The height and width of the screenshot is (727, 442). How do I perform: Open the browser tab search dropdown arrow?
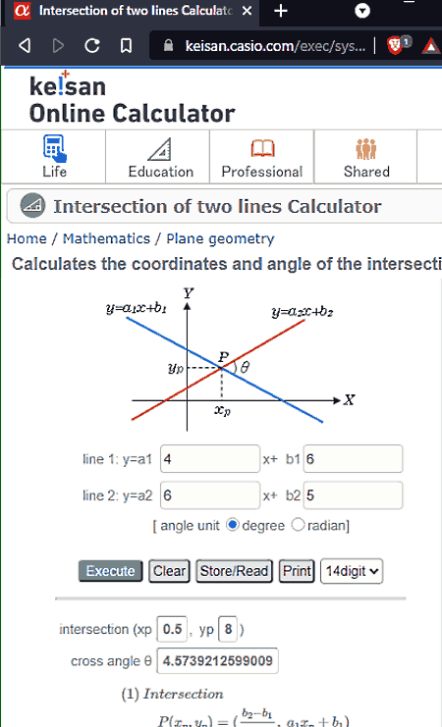pyautogui.click(x=362, y=11)
